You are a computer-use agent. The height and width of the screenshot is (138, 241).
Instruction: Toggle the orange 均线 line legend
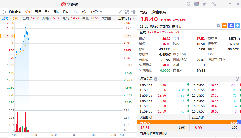[14, 18]
